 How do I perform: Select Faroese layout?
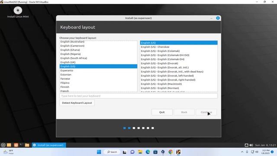coord(98,79)
